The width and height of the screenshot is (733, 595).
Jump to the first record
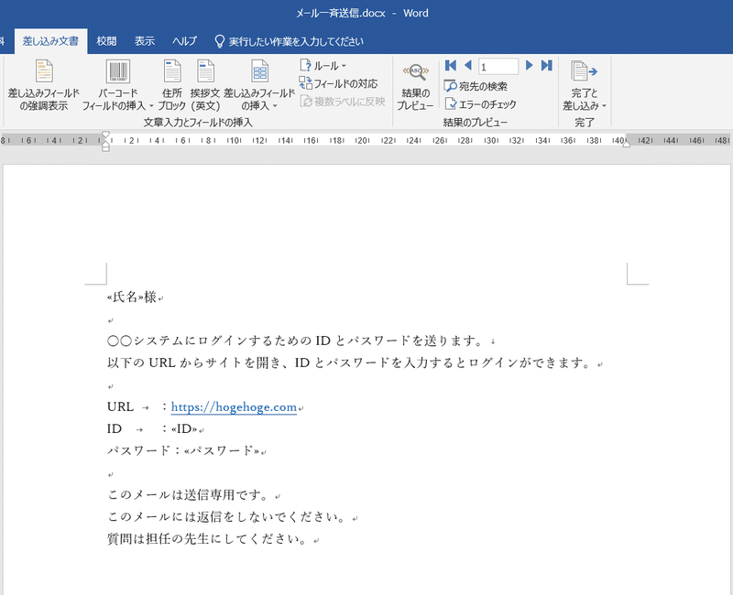pyautogui.click(x=450, y=65)
